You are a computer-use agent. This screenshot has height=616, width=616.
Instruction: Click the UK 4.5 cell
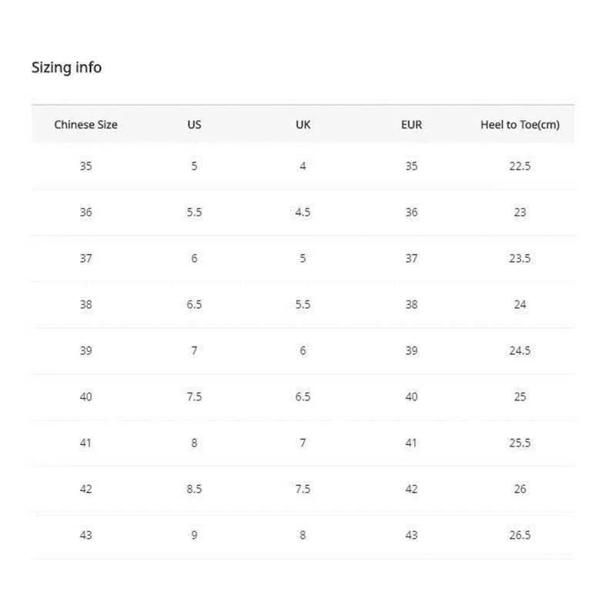303,213
